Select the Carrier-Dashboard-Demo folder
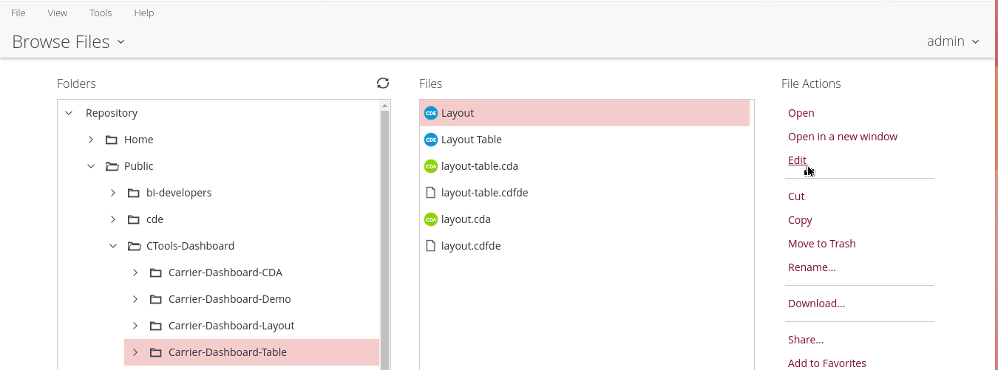The width and height of the screenshot is (998, 370). coord(229,299)
